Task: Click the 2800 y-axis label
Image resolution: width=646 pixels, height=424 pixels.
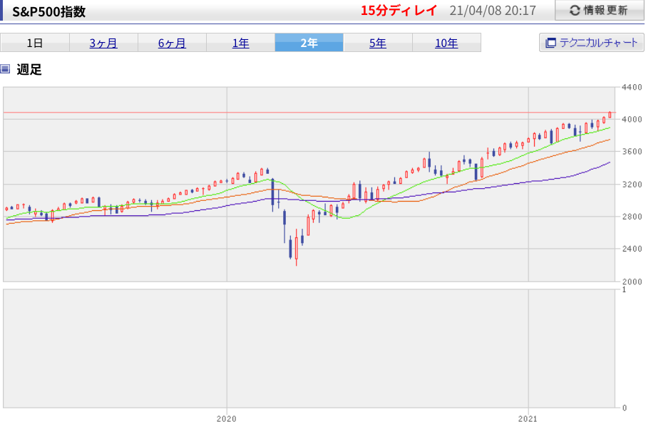Action: [x=632, y=217]
